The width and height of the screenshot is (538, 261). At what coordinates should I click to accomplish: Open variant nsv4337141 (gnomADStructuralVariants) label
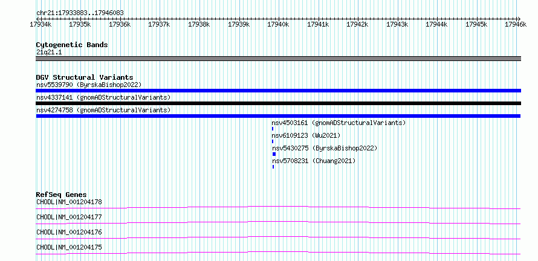pyautogui.click(x=103, y=97)
